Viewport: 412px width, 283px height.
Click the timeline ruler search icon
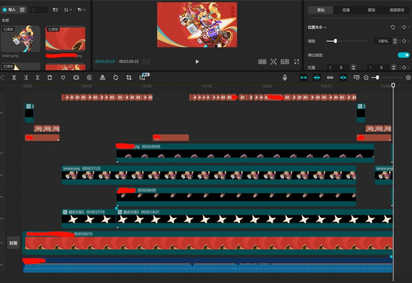point(356,78)
